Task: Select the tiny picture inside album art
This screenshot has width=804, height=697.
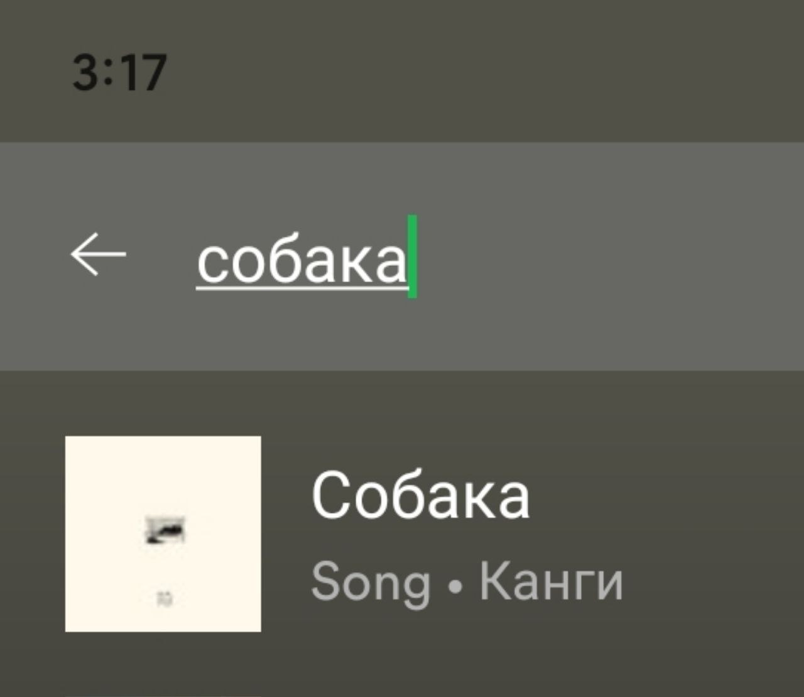Action: tap(165, 529)
